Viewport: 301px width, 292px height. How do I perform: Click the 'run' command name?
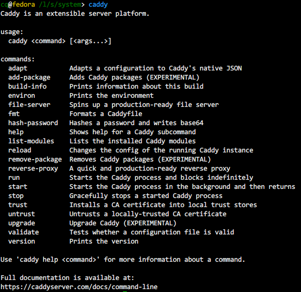(14, 177)
